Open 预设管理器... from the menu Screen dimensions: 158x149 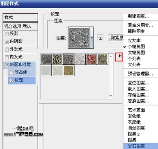[140, 74]
